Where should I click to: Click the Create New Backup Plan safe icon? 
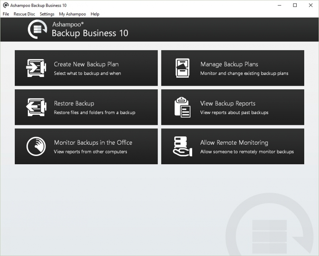(36, 68)
